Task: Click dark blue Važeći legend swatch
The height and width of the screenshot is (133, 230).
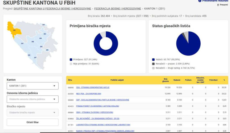Action: click(x=153, y=59)
